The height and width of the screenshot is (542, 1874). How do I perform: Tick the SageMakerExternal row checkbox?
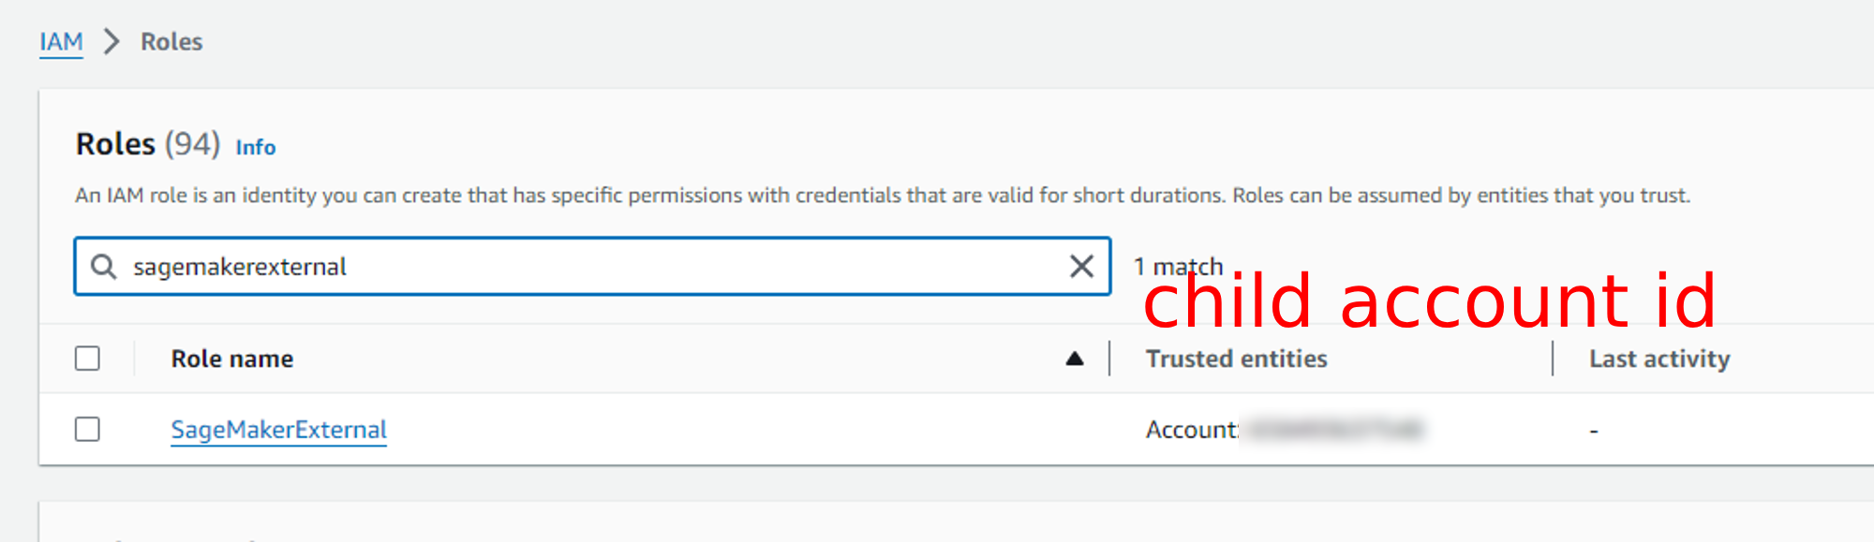[87, 429]
